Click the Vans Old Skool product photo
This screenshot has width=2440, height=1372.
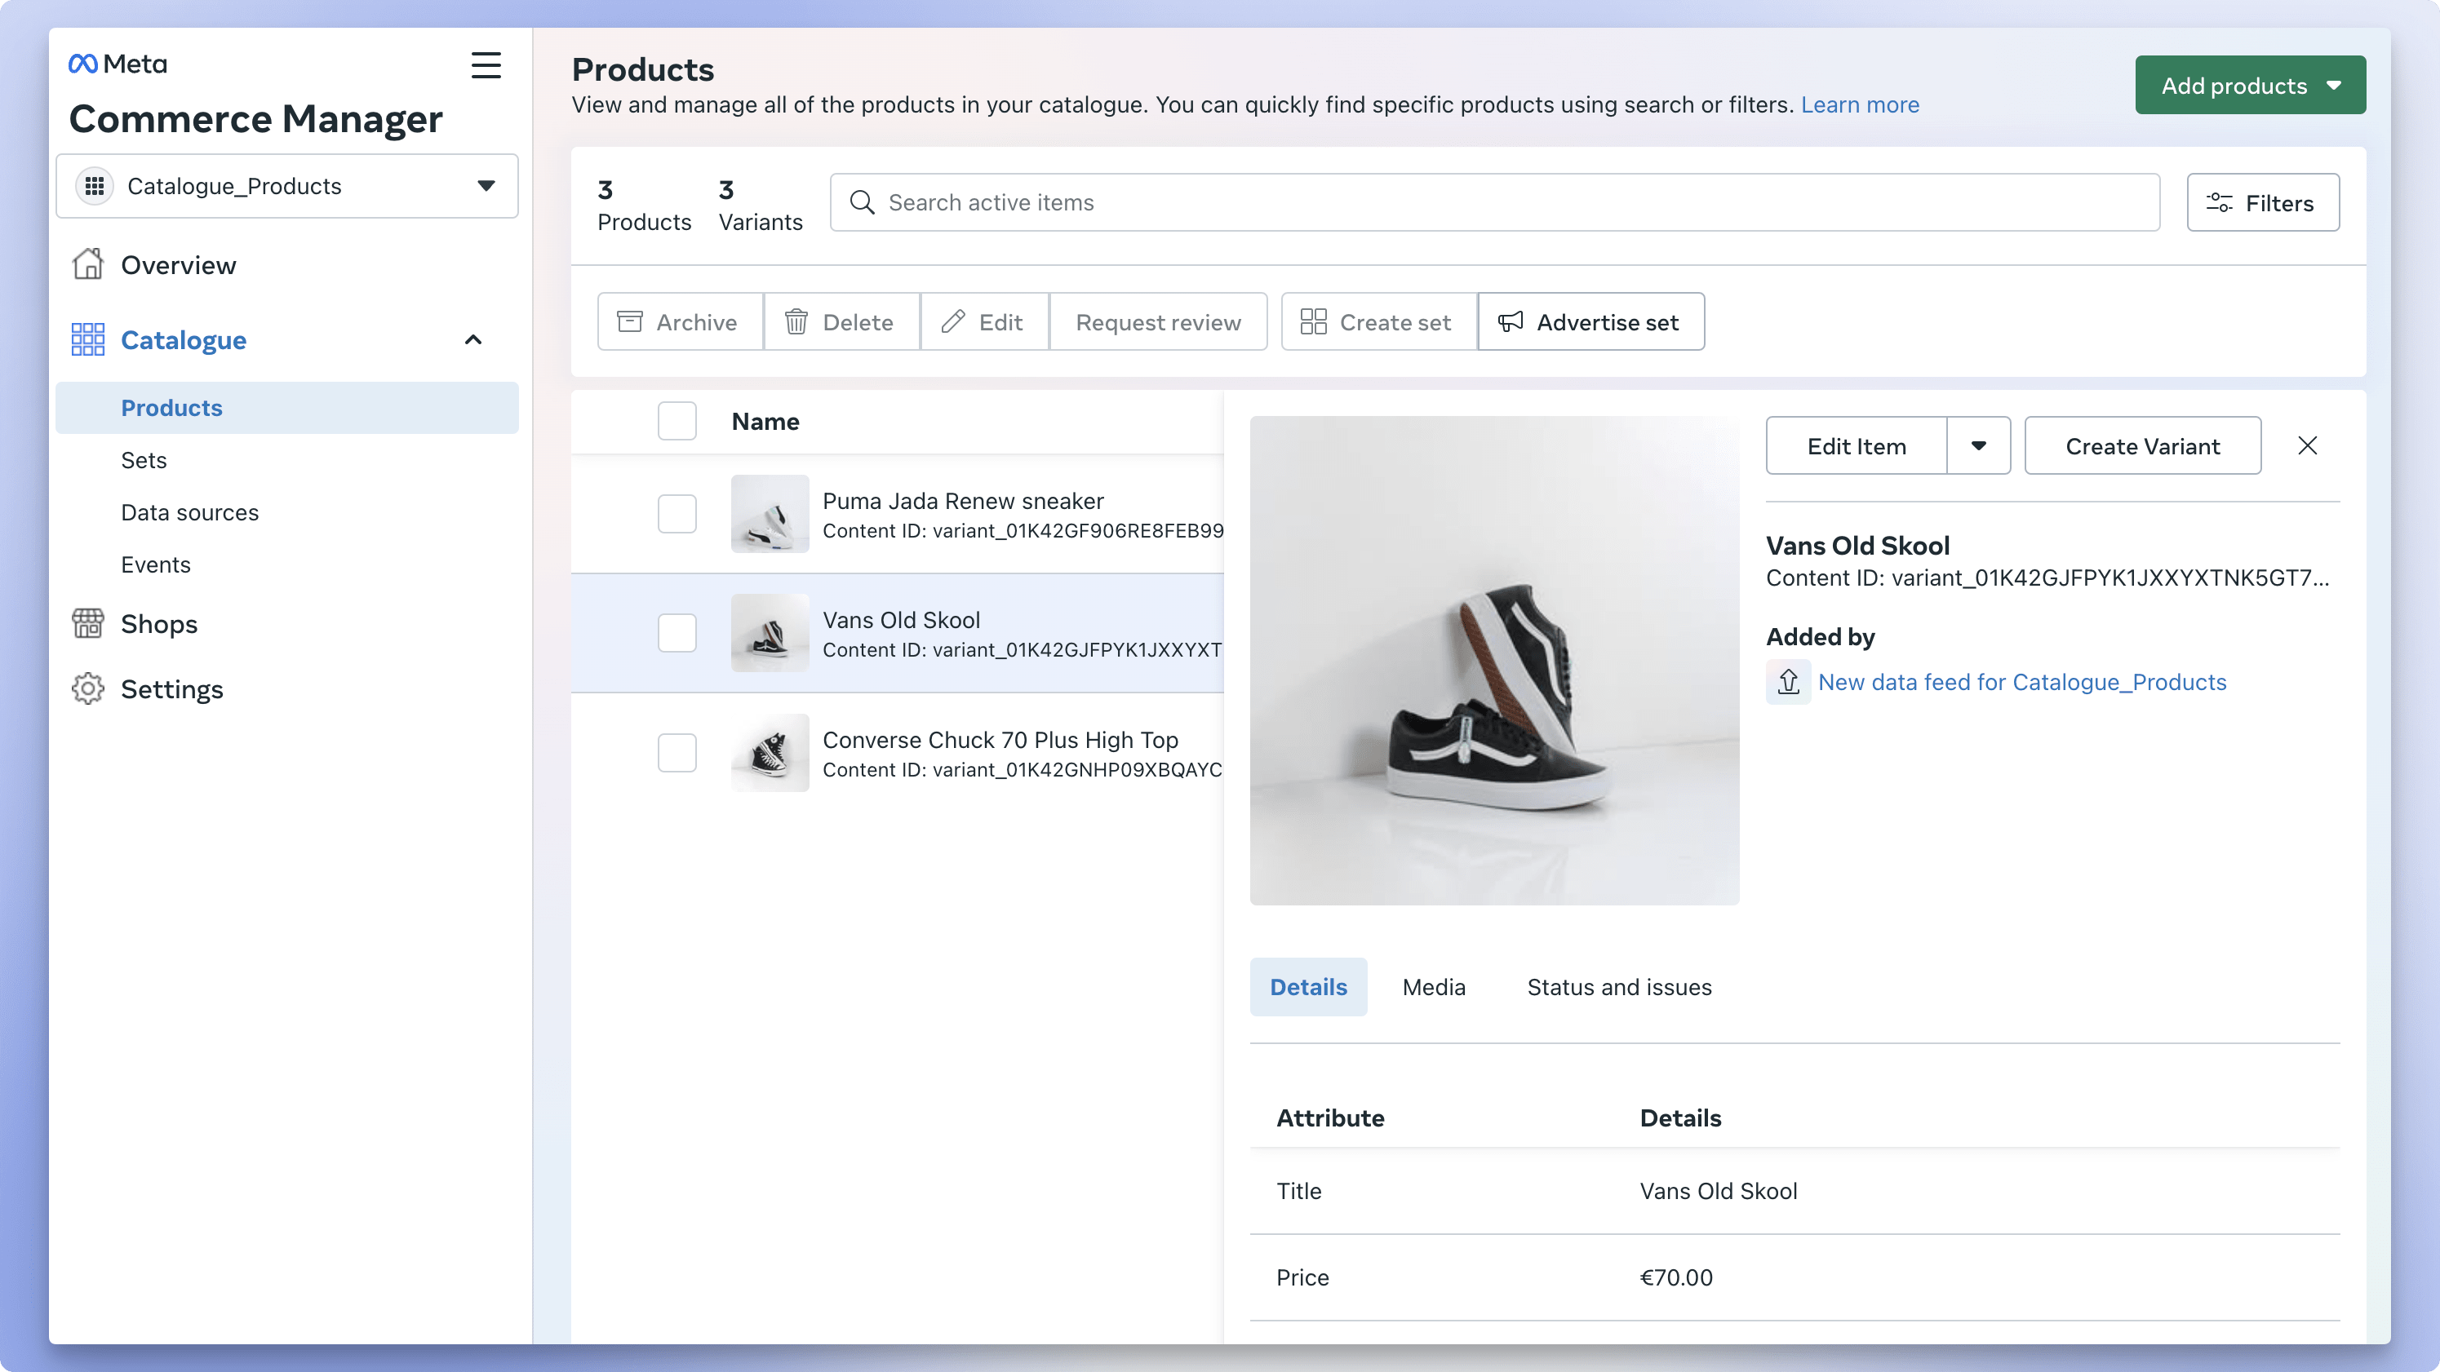coord(1495,660)
